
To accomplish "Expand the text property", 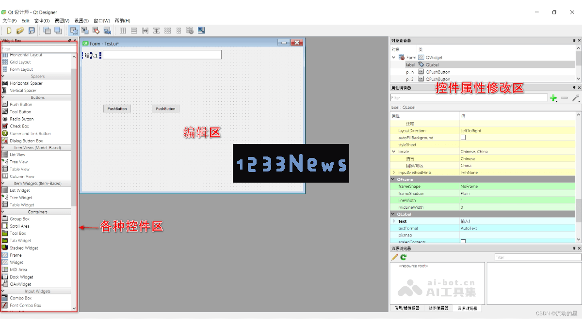I will (x=393, y=221).
